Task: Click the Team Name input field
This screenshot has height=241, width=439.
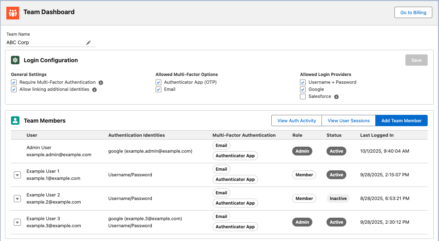Action: pos(51,42)
